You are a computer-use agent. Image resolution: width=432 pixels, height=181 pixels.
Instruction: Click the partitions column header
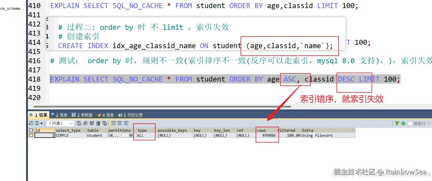click(x=122, y=130)
